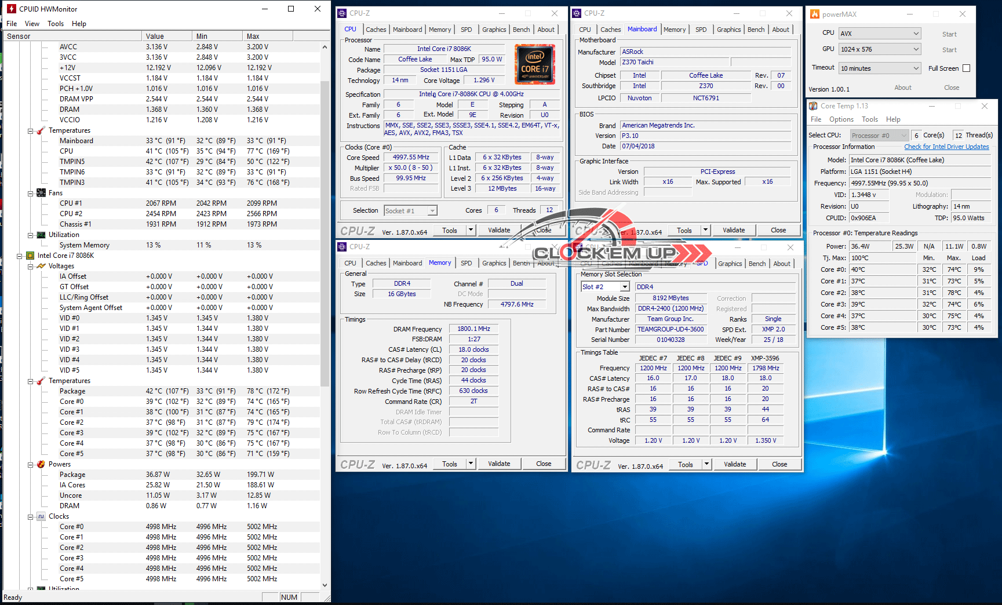Click the powerMAX title bar icon
Viewport: 1002px width, 605px height.
(815, 14)
